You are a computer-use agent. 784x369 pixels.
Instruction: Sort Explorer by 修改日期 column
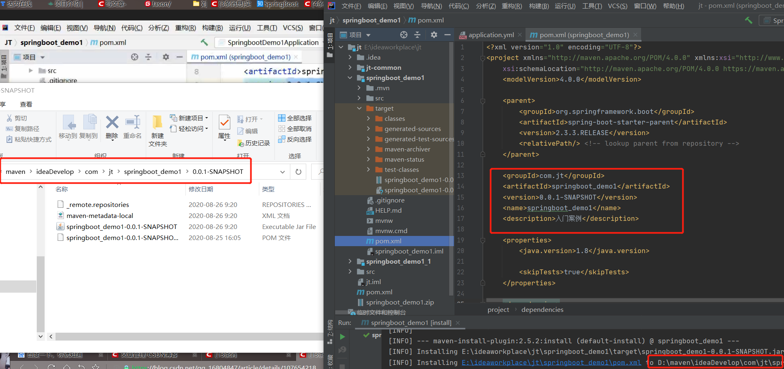200,189
